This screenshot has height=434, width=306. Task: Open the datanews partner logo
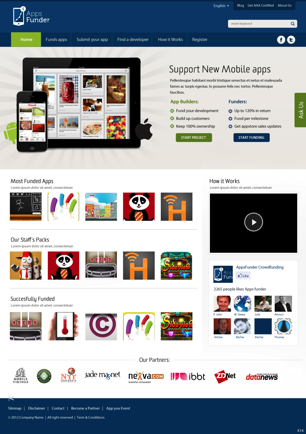(x=262, y=377)
